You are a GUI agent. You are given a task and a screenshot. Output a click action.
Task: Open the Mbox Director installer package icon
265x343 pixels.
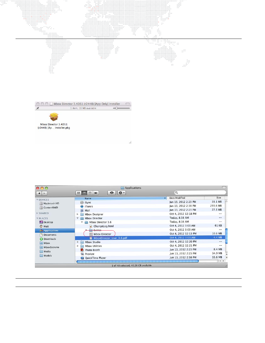pyautogui.click(x=54, y=117)
